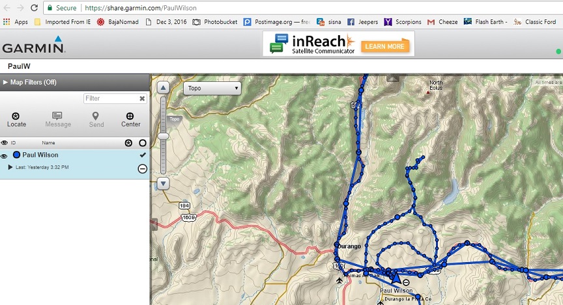Screen dimensions: 563x305
Task: Click the zoom out arrow on map
Action: click(x=164, y=184)
